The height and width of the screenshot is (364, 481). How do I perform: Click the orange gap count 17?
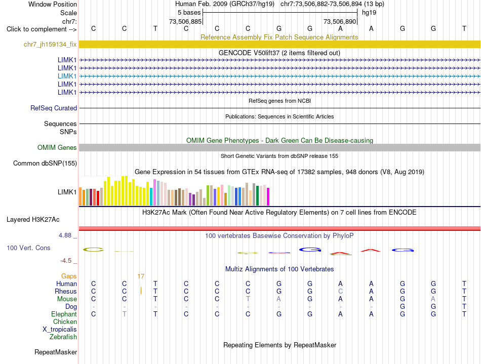[x=141, y=276]
